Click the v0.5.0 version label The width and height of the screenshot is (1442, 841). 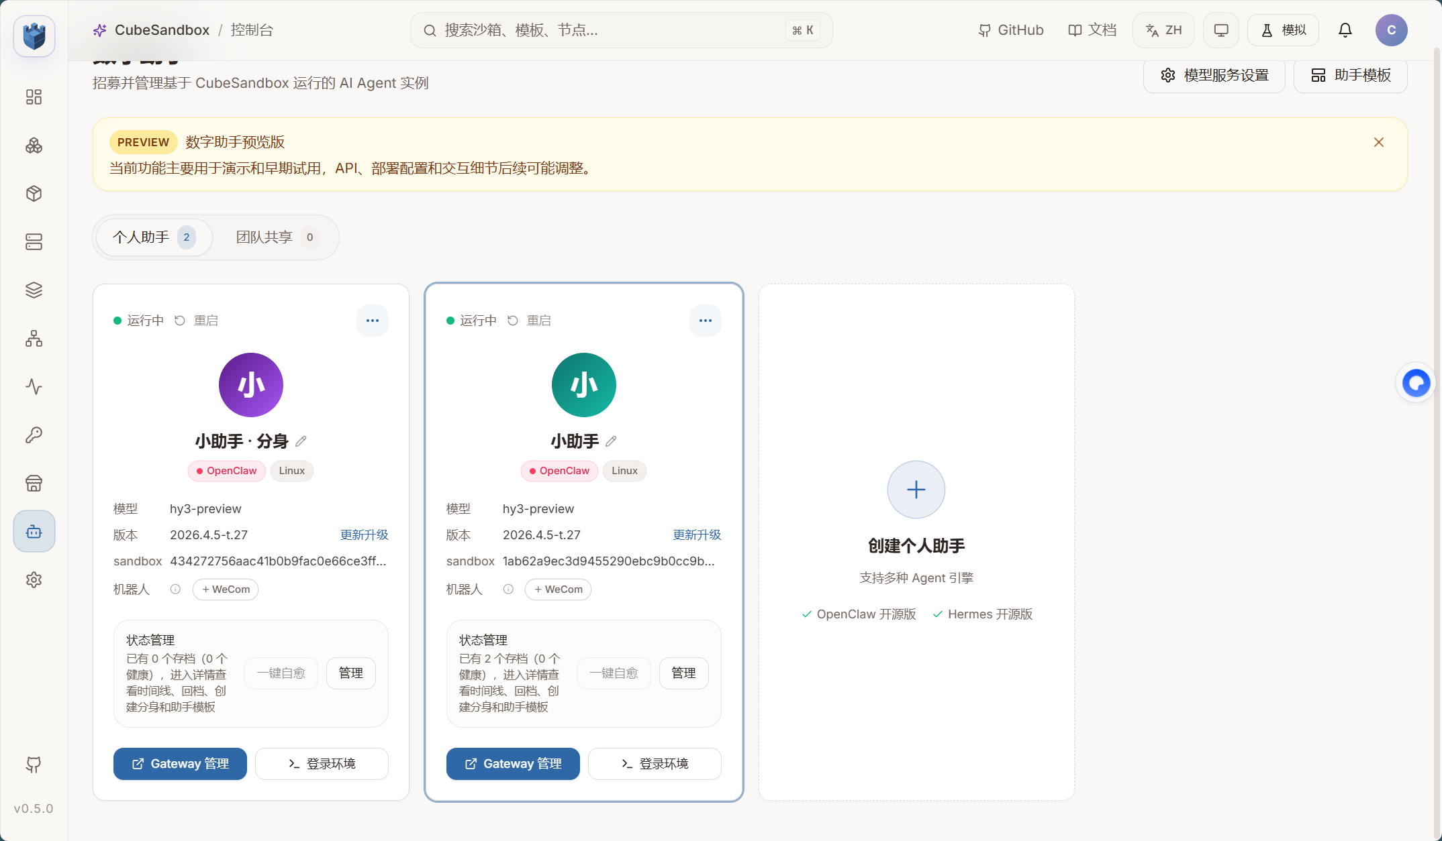pos(34,809)
